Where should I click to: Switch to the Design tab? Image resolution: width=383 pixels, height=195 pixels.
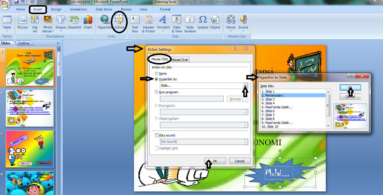coord(56,9)
